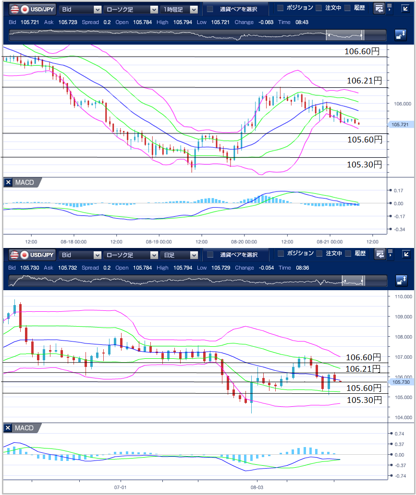Click the bottom chart's scroll-to-latest icon beside the overview bar
The width and height of the screenshot is (416, 495).
(x=401, y=281)
